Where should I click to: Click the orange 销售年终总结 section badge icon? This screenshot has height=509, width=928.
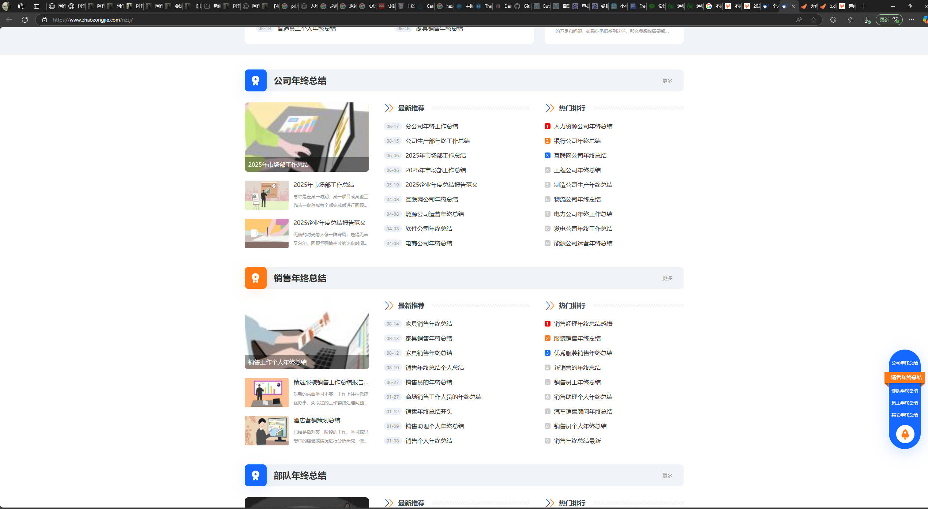pyautogui.click(x=255, y=278)
